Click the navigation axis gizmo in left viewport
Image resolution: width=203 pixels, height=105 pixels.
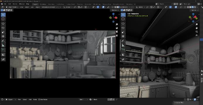click(113, 18)
